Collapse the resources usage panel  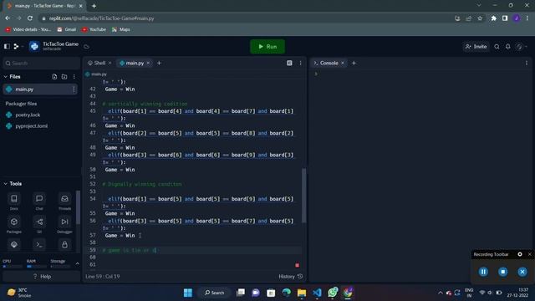point(77,263)
